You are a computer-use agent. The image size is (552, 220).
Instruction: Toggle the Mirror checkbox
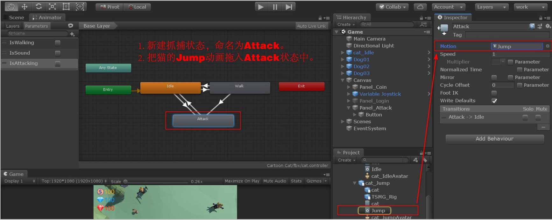coord(494,77)
